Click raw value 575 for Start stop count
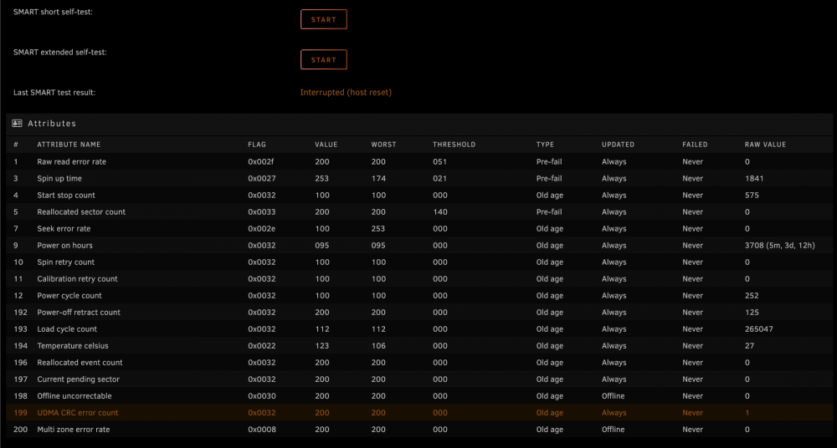The image size is (837, 448). (752, 196)
